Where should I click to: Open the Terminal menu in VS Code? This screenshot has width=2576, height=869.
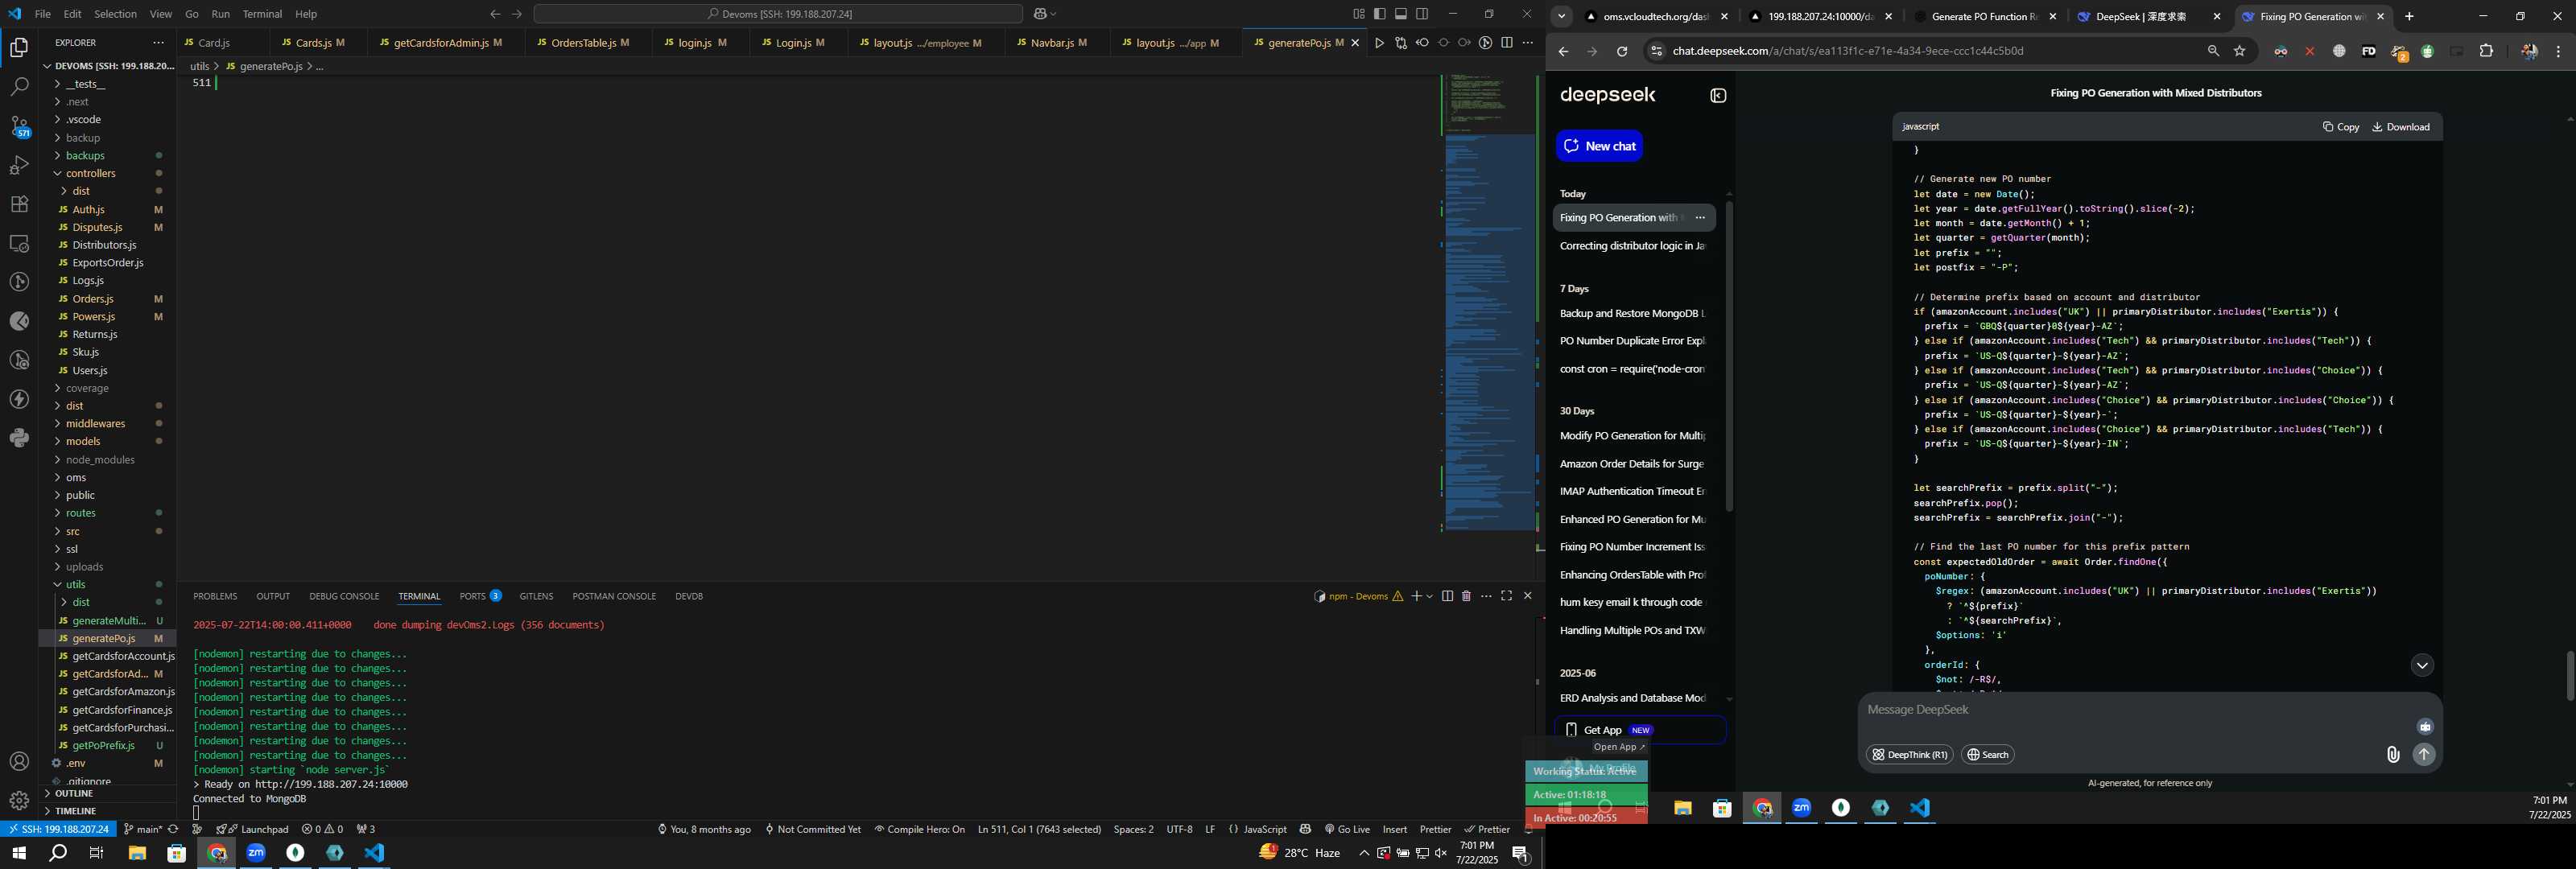click(262, 14)
